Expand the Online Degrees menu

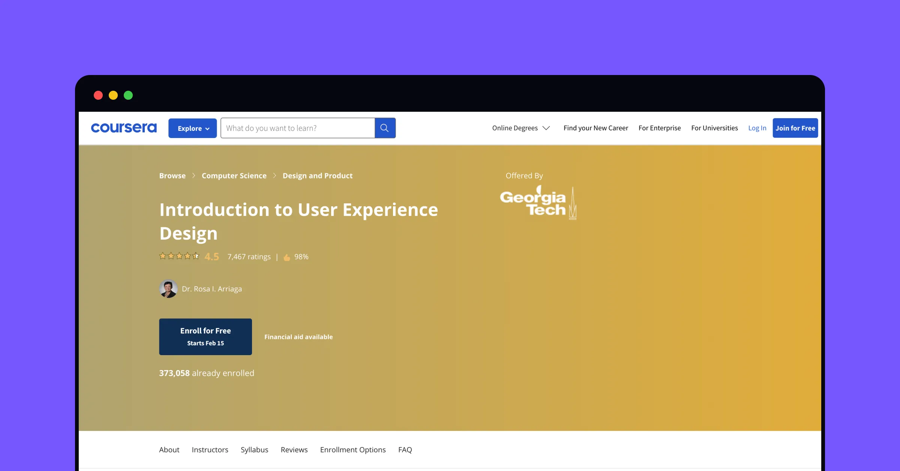520,128
